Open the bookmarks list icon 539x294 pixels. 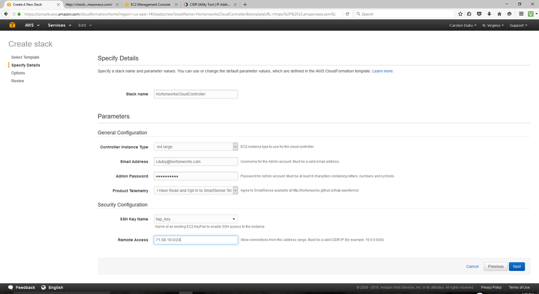[x=469, y=14]
